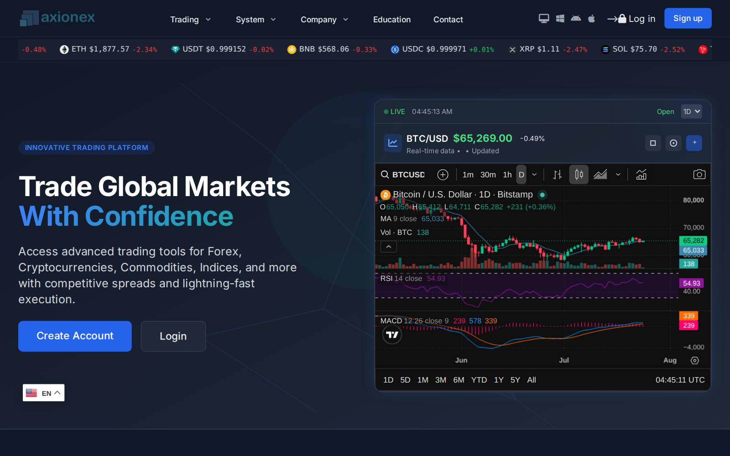Click the line chart icon beside BTC/USD
730x456 pixels.
point(392,143)
